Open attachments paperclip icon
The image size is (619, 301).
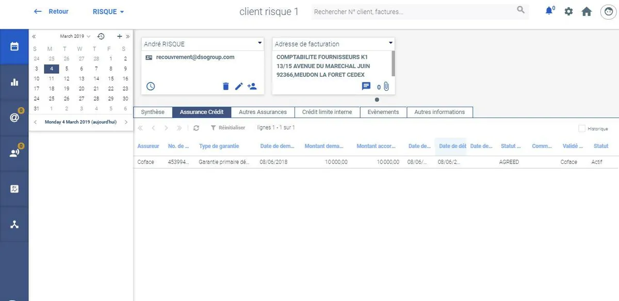tap(386, 87)
